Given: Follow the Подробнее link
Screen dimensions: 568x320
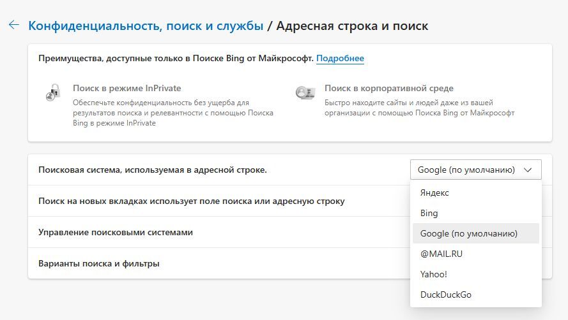Looking at the screenshot, I should (340, 59).
